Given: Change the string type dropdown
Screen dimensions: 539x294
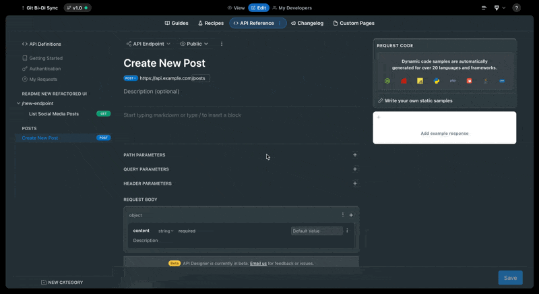Looking at the screenshot, I should coord(166,231).
